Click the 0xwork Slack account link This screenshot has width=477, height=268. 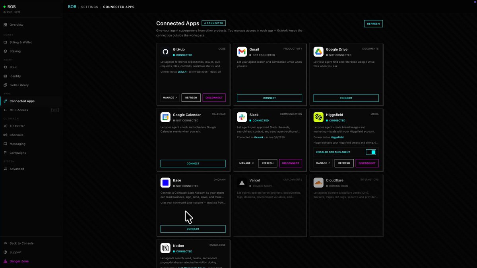tap(259, 137)
